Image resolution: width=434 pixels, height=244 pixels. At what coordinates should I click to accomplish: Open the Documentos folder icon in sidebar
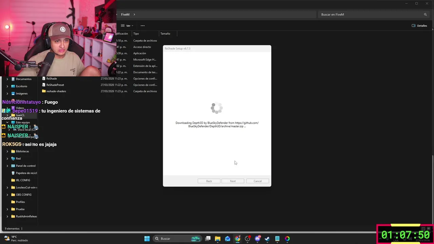click(x=13, y=79)
